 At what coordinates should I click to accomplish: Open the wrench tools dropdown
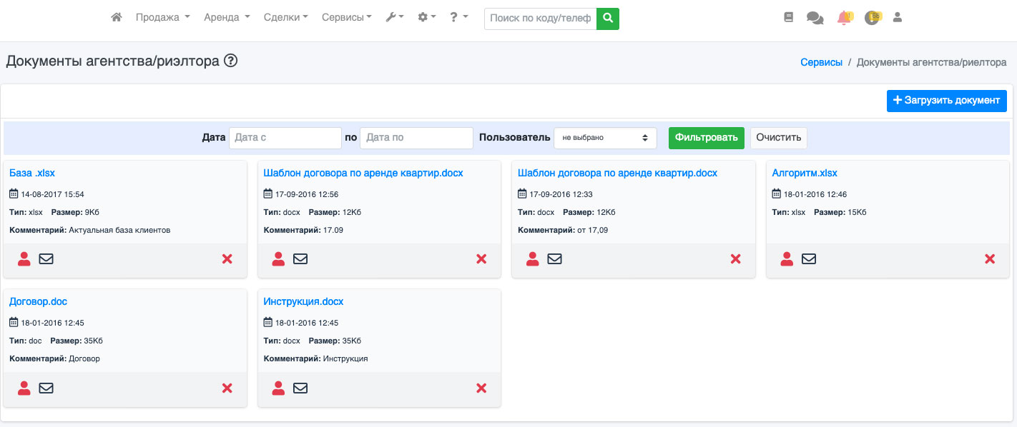coord(395,17)
